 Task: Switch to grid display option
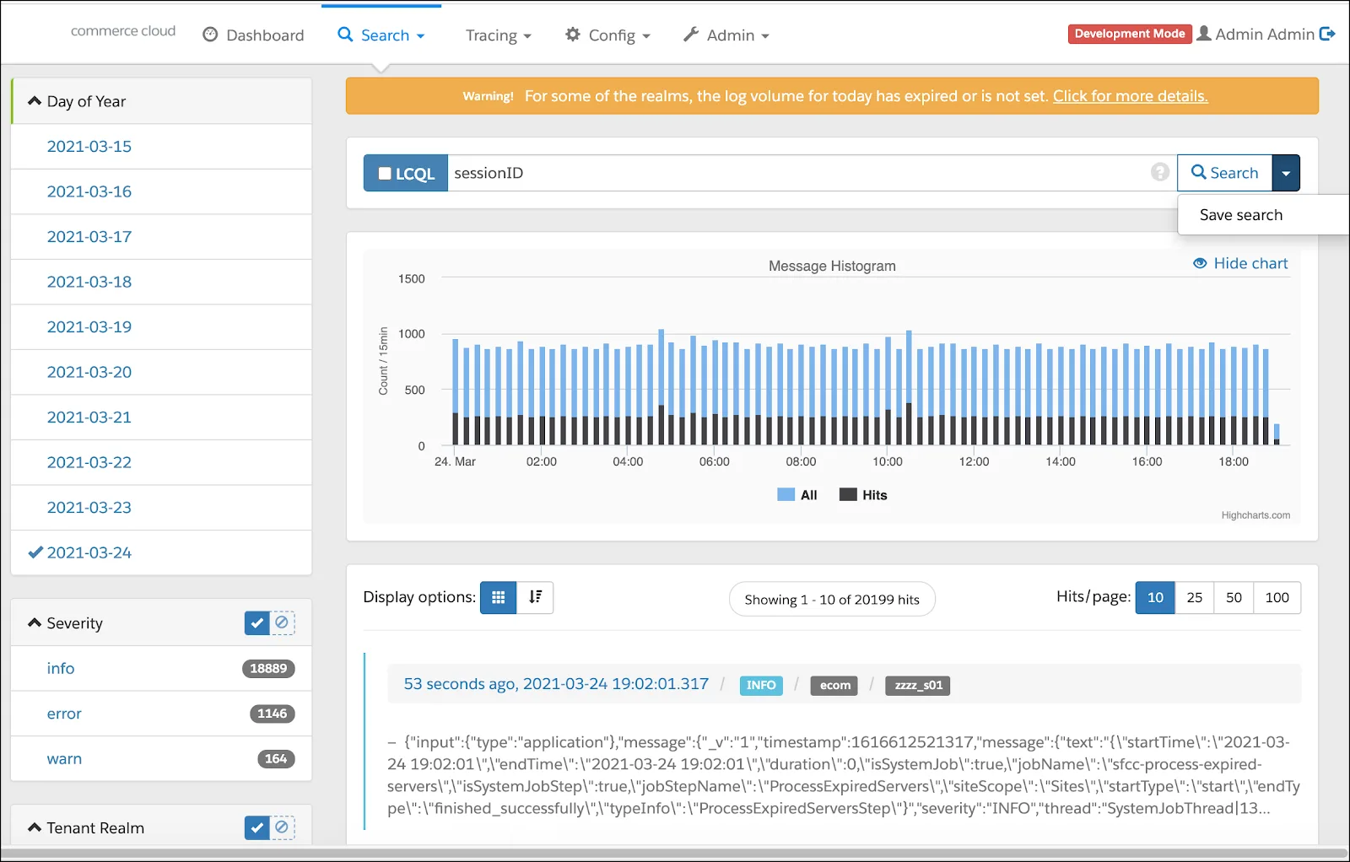click(499, 597)
